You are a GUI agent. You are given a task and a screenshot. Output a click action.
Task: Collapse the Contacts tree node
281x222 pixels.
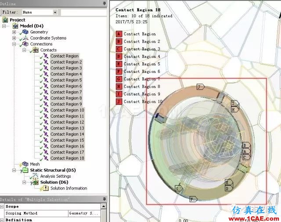24,50
